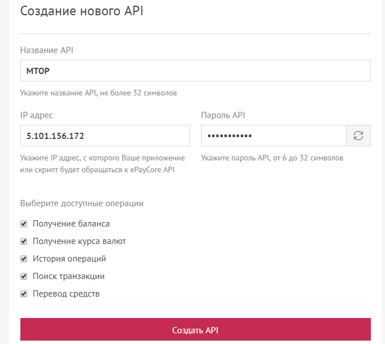
Task: Click the 'Выберите доступные операции' section title
Action: pos(82,203)
